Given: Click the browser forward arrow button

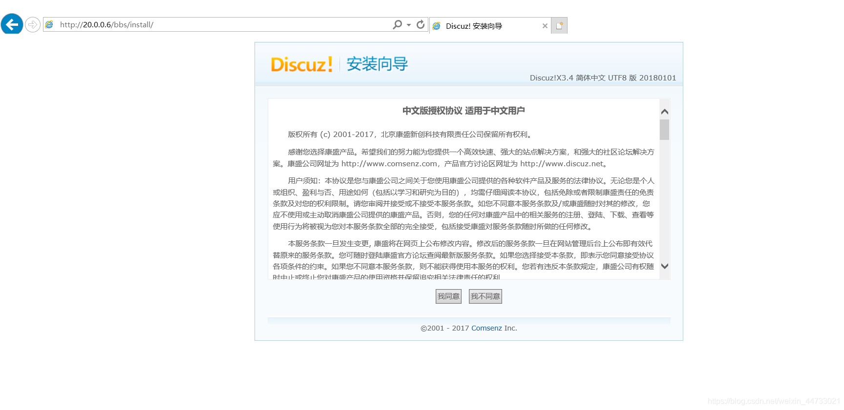Looking at the screenshot, I should tap(33, 24).
